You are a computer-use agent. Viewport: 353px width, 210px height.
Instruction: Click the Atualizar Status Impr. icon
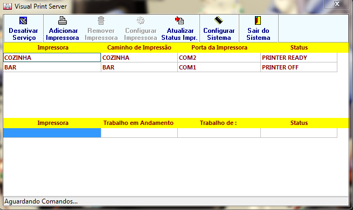point(179,20)
